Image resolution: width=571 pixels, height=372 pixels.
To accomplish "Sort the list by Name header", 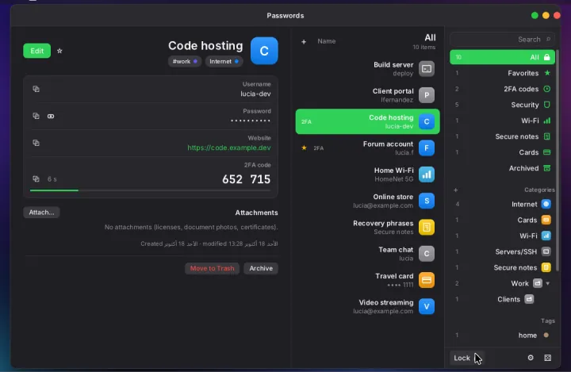I will click(326, 41).
